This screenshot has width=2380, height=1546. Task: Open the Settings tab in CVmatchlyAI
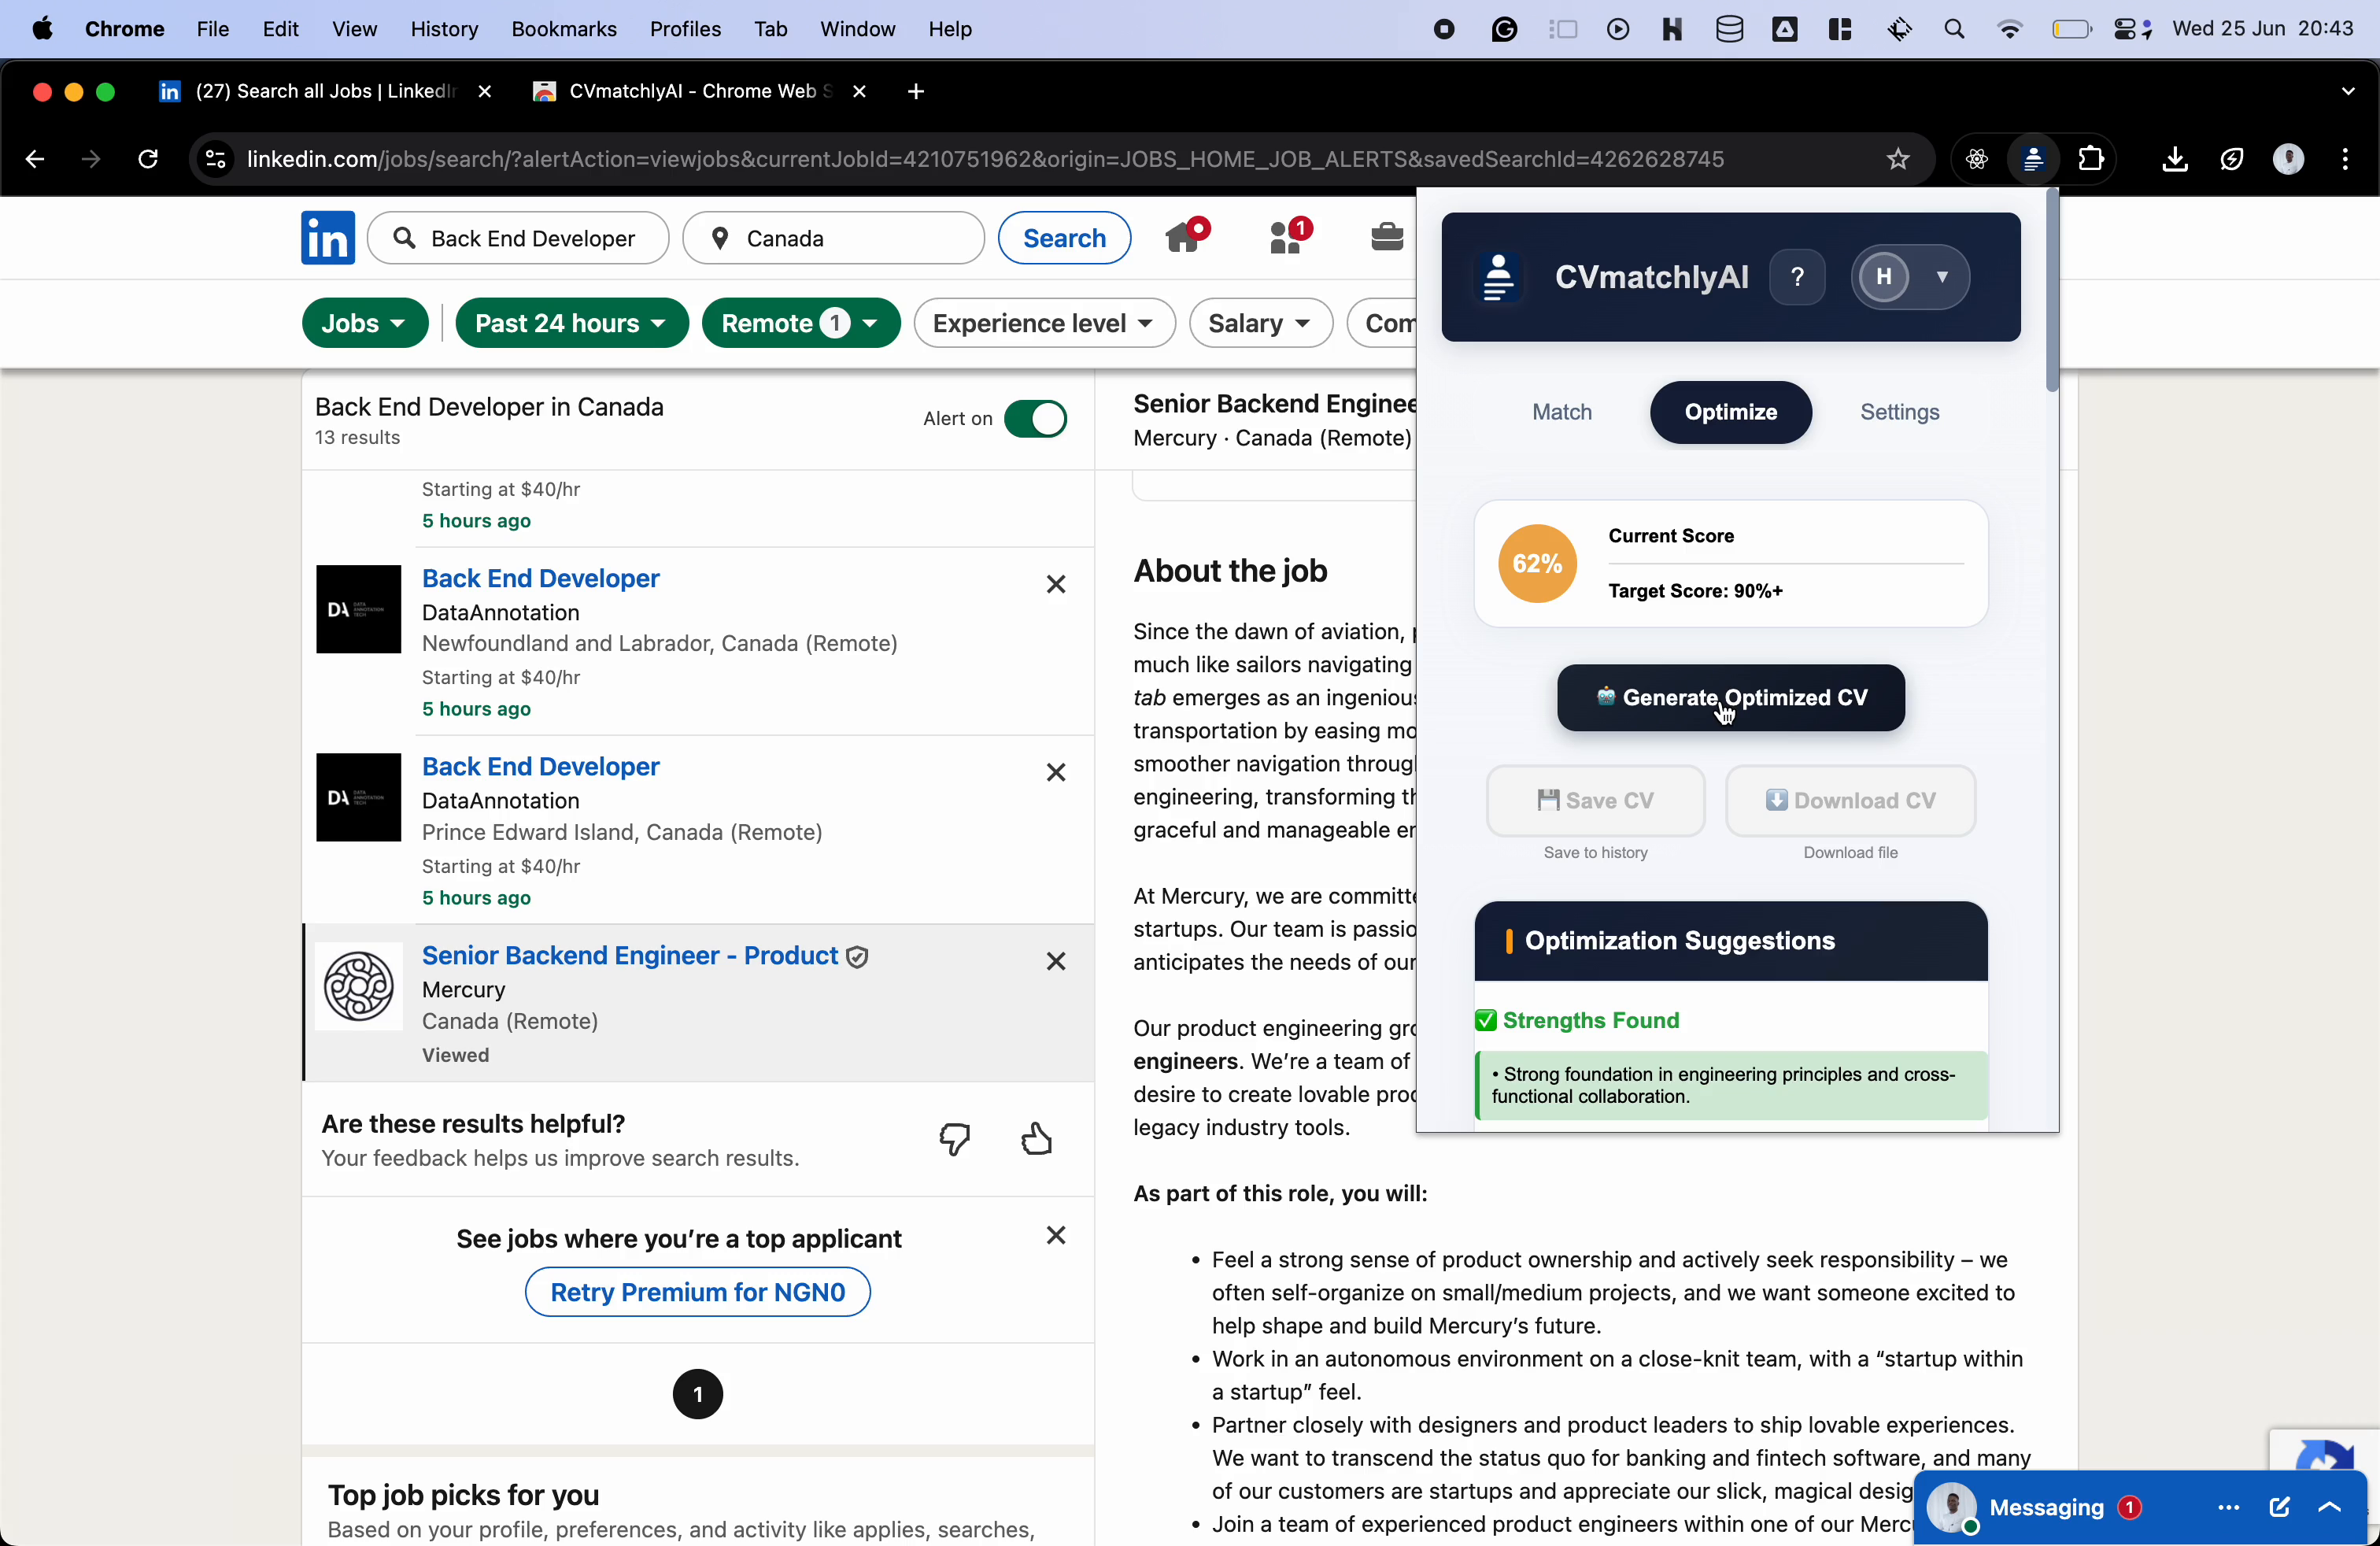tap(1899, 412)
